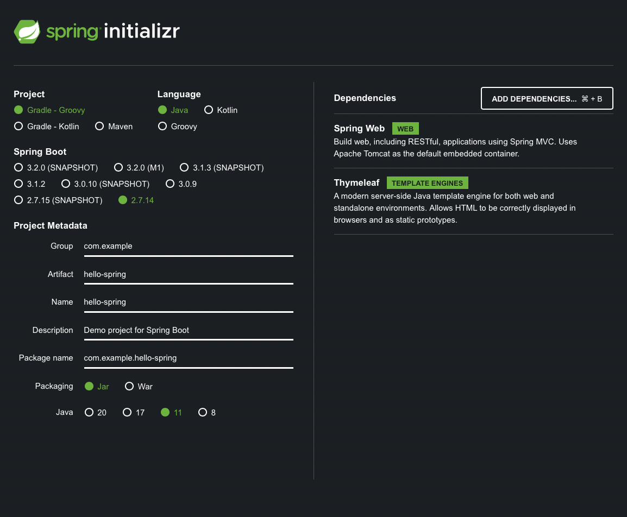Select Spring Boot 2.7.15 (SNAPSHOT)
Screen dimensions: 627x517
[x=58, y=200]
